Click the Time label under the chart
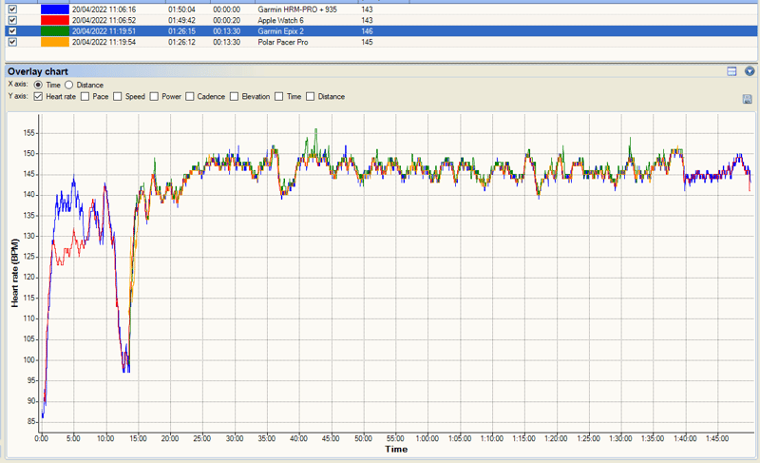 pyautogui.click(x=396, y=450)
